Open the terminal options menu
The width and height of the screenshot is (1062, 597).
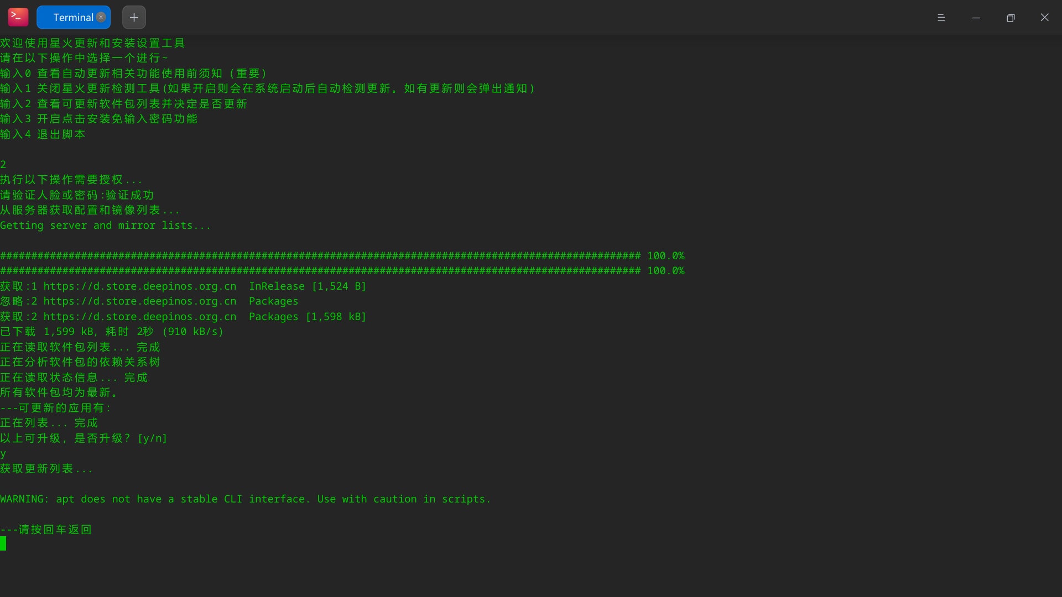point(941,17)
